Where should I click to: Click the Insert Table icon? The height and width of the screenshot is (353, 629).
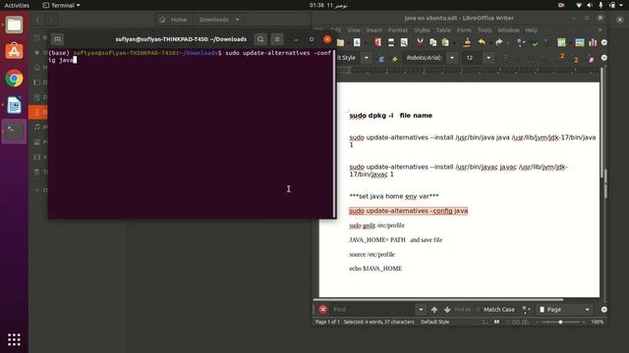(561, 42)
